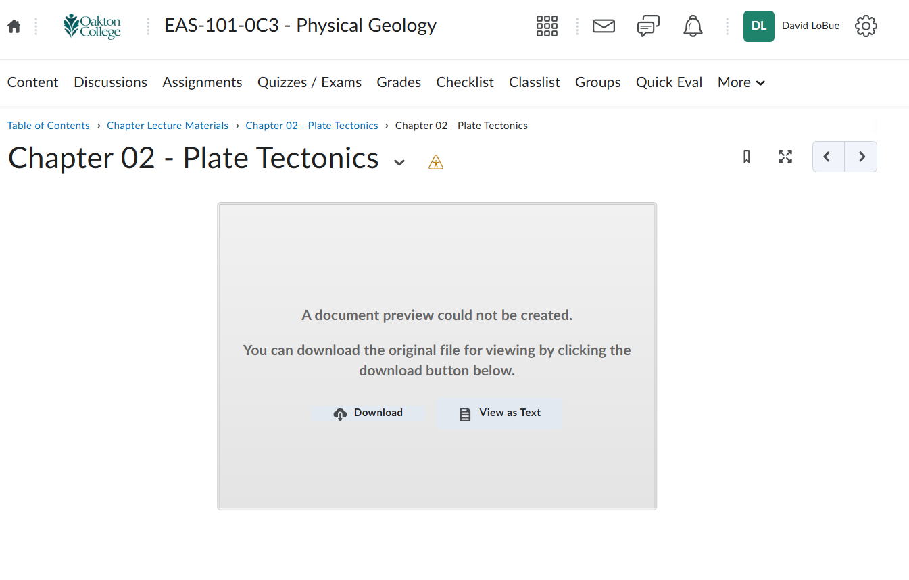Open the David LoBue profile menu
The height and width of the screenshot is (580, 909).
791,26
